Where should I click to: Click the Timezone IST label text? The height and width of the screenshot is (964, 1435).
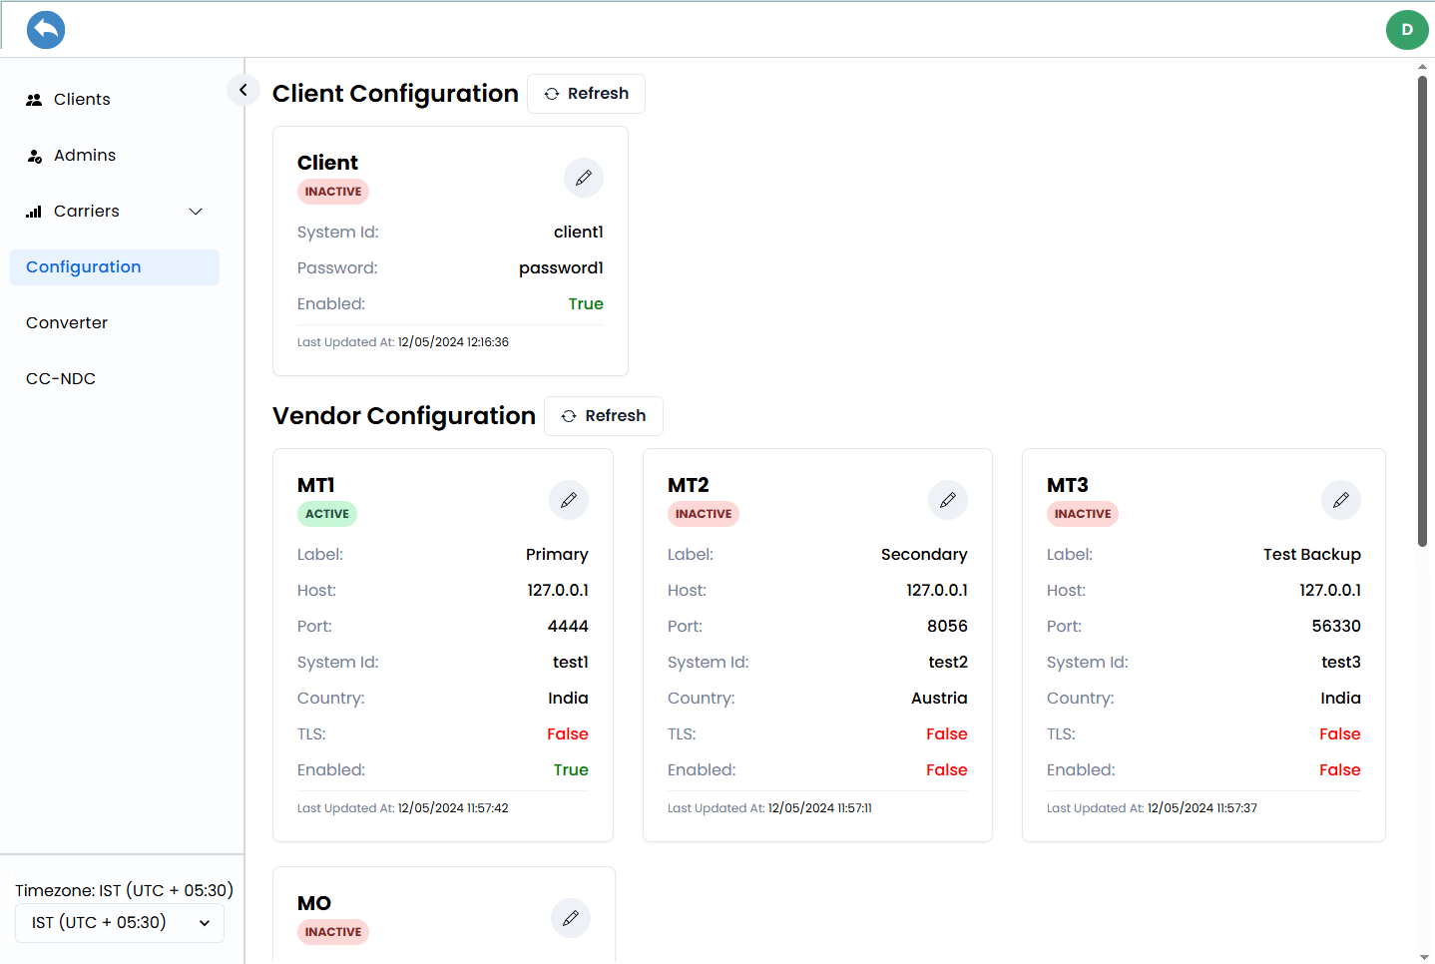coord(124,891)
